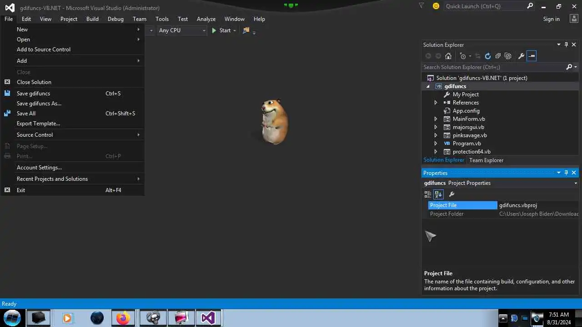The height and width of the screenshot is (327, 582).
Task: Toggle Categorized view in Properties
Action: pyautogui.click(x=428, y=194)
